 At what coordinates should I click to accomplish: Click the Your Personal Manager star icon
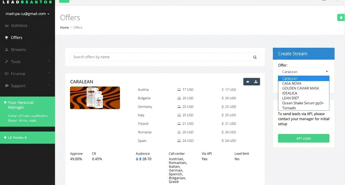click(5, 102)
